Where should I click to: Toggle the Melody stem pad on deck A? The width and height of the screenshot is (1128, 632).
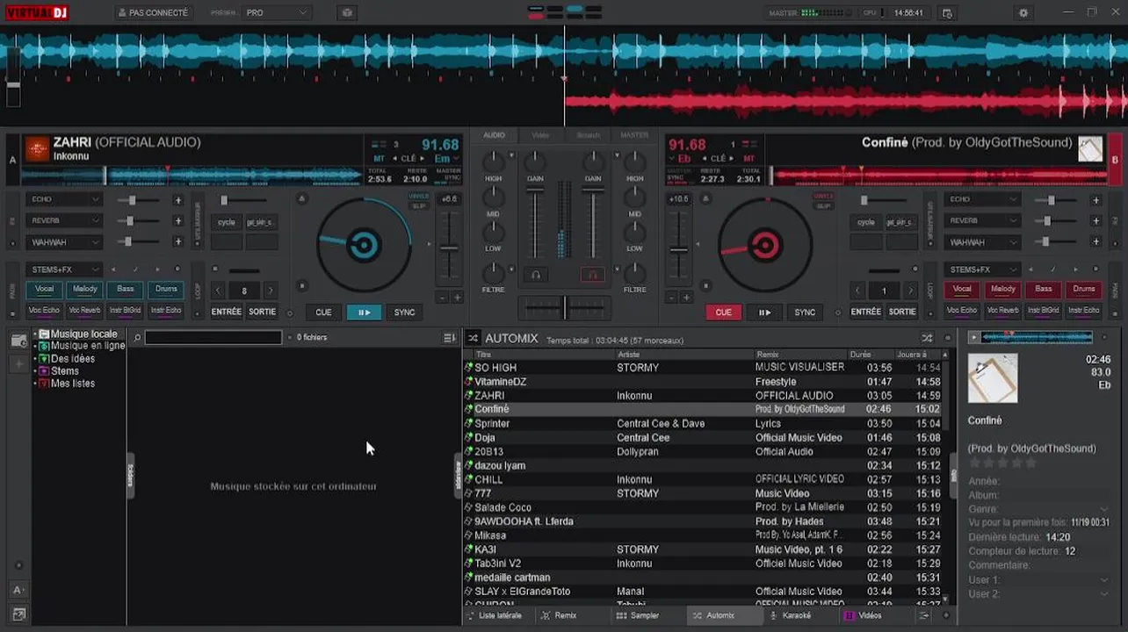[85, 289]
